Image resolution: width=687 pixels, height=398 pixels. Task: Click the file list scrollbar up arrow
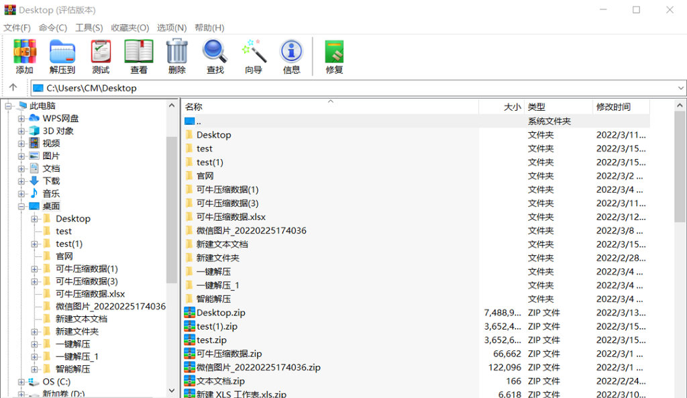pyautogui.click(x=680, y=105)
